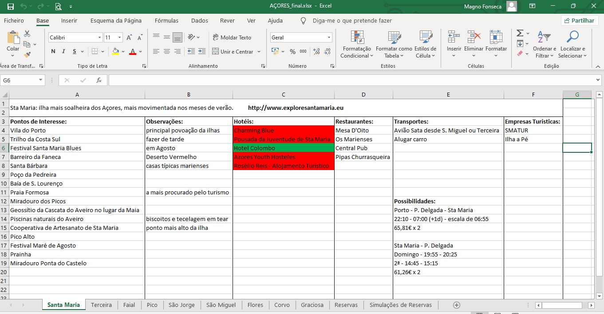Click the increase font size icon
This screenshot has height=314, width=604.
(x=129, y=38)
